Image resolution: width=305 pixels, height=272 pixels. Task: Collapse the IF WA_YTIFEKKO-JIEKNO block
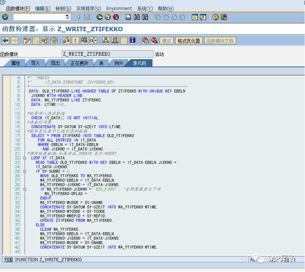point(25,189)
